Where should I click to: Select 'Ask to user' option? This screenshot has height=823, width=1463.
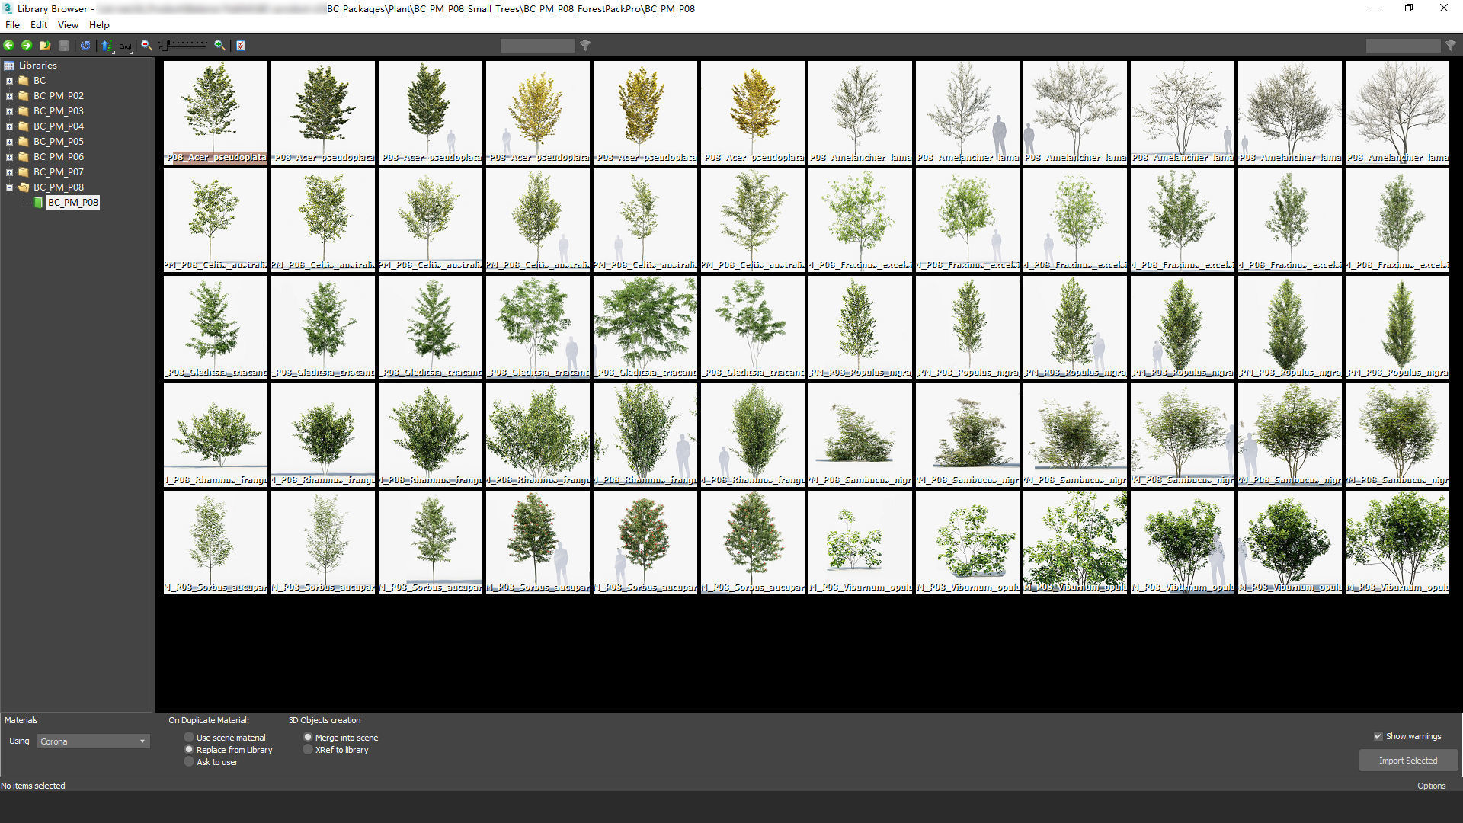pyautogui.click(x=211, y=762)
